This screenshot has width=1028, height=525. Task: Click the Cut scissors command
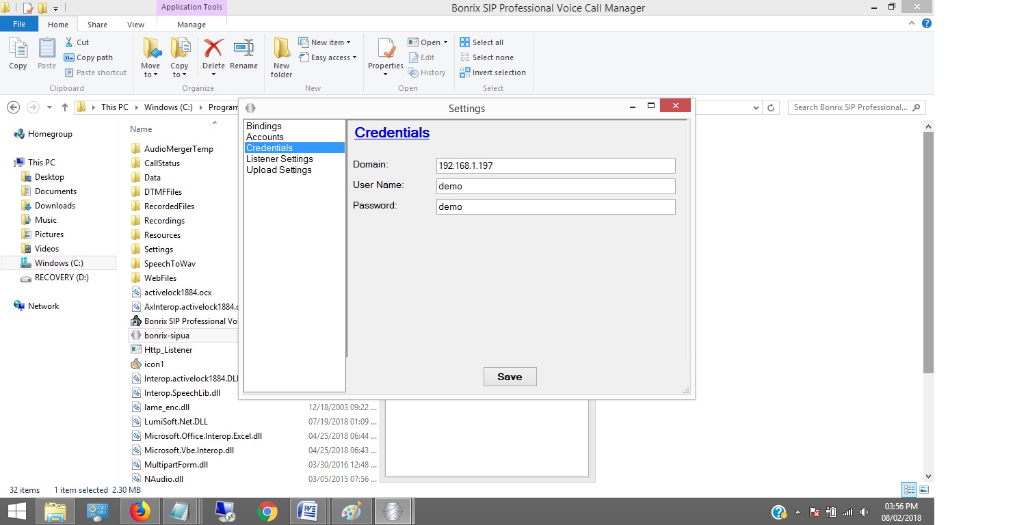coord(76,42)
